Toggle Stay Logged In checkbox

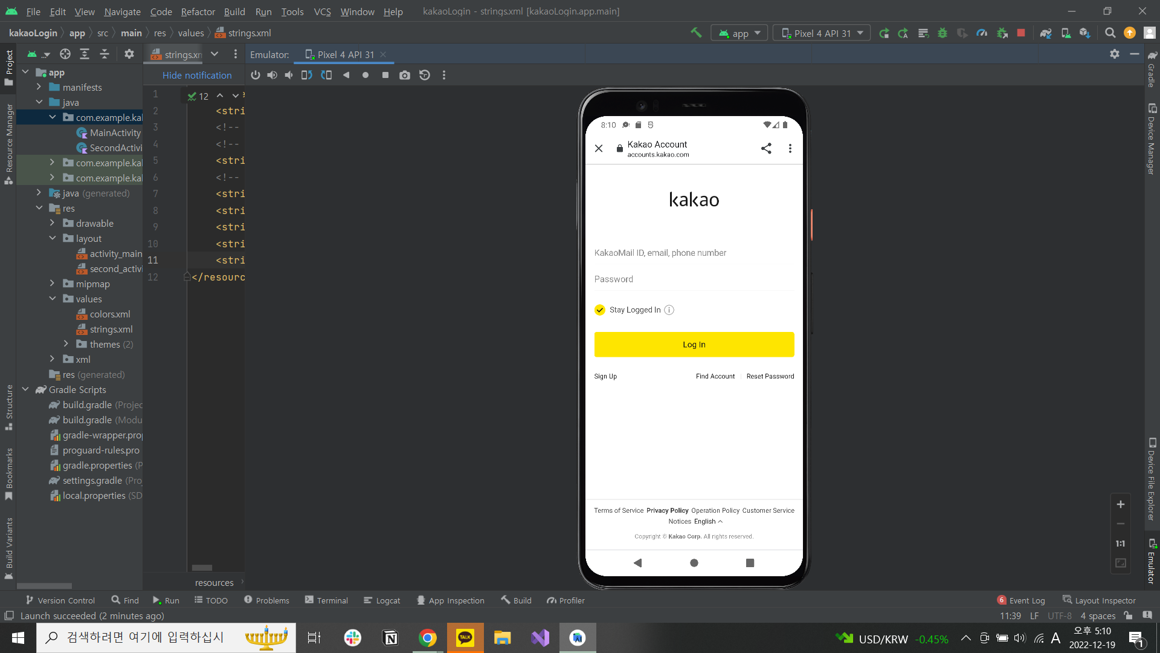[x=599, y=310]
